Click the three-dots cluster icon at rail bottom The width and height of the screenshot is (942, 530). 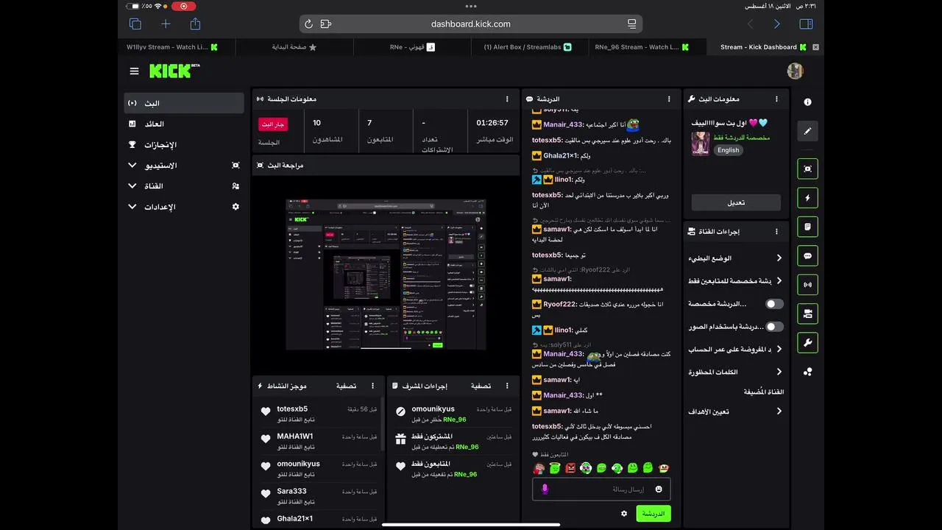click(807, 372)
